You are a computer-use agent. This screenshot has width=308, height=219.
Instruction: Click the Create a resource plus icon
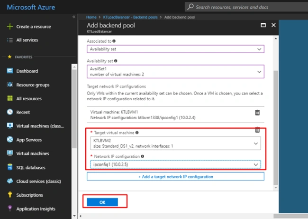point(10,27)
